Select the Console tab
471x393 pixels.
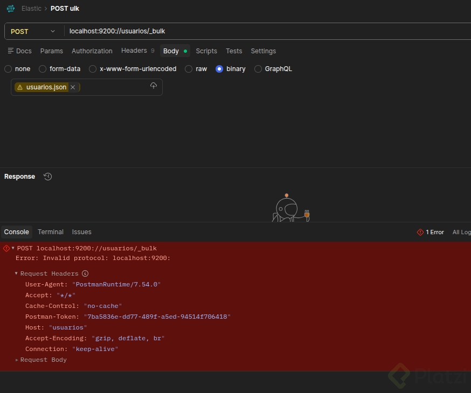coord(17,232)
